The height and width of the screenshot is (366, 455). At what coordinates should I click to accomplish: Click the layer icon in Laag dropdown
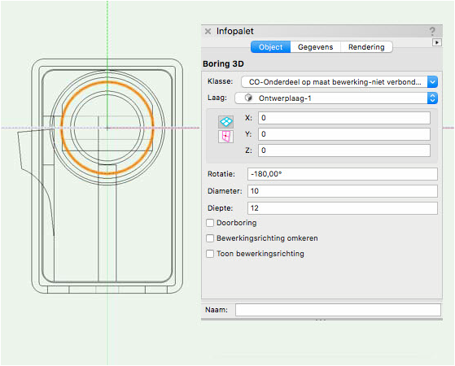[248, 98]
